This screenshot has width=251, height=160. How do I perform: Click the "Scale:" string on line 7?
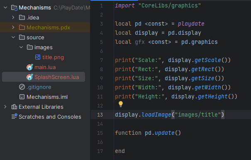[148, 60]
